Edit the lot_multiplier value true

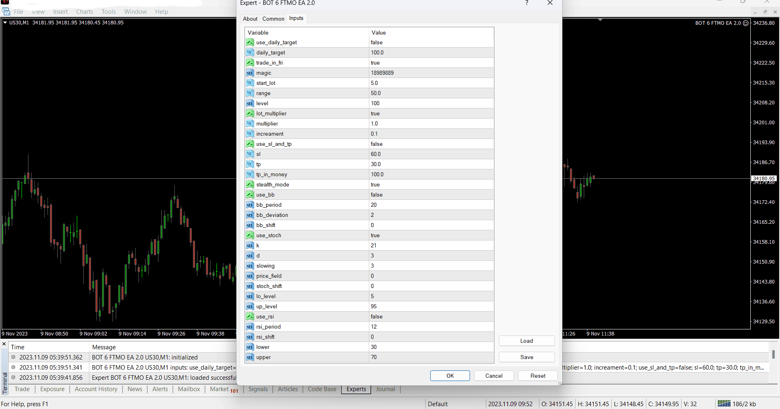(431, 113)
